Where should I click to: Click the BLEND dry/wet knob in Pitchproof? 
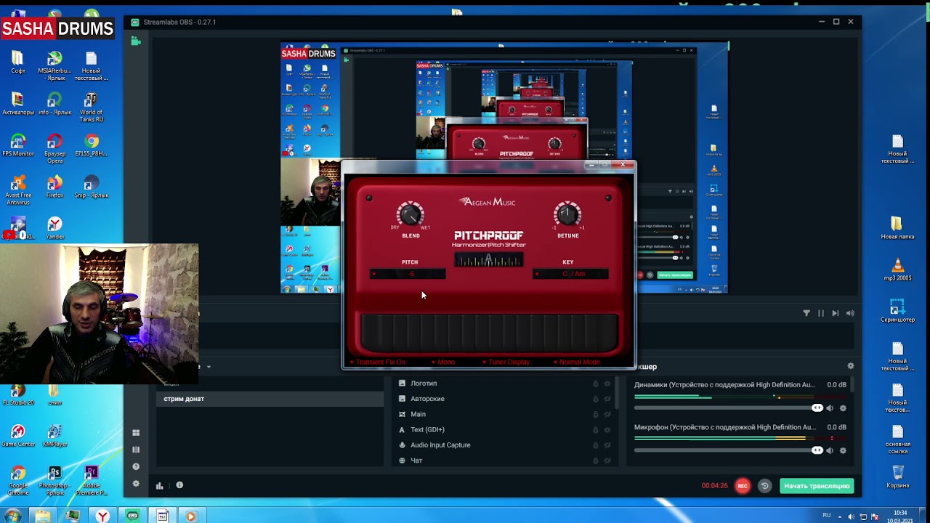point(411,214)
